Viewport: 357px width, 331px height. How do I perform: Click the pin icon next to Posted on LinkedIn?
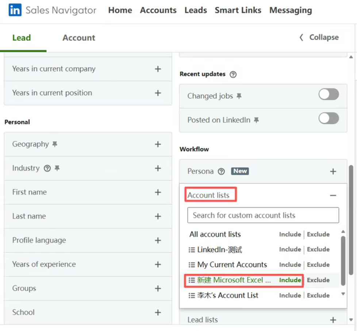256,120
